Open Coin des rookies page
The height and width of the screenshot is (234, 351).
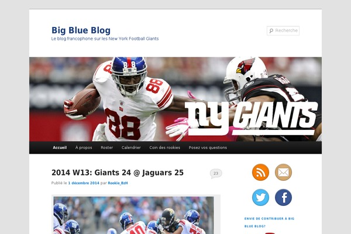pos(165,147)
